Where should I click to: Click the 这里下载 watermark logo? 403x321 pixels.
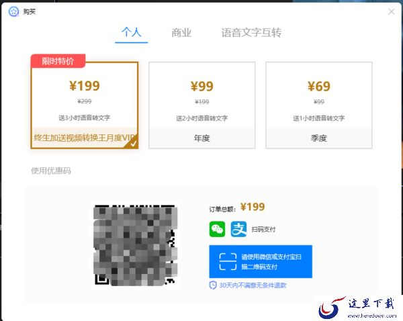358,308
